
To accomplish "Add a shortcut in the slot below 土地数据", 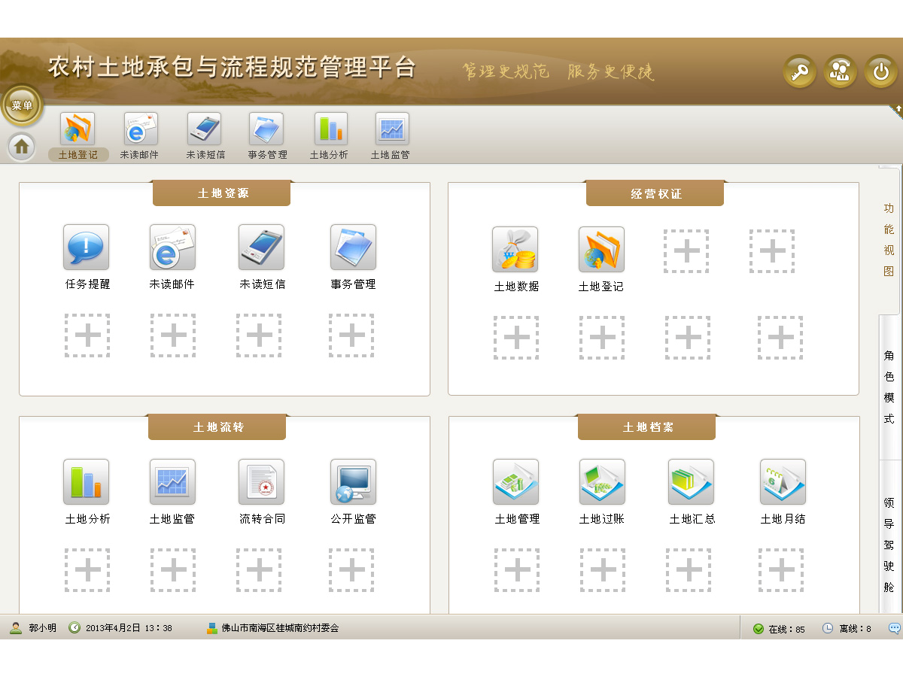I will pos(516,338).
